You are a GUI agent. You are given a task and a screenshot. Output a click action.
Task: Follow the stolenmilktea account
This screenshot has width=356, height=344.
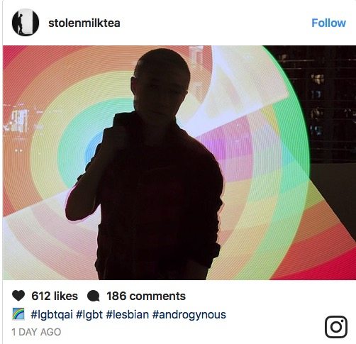pos(328,23)
